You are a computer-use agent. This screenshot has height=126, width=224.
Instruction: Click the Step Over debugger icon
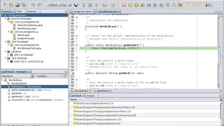[142, 5]
